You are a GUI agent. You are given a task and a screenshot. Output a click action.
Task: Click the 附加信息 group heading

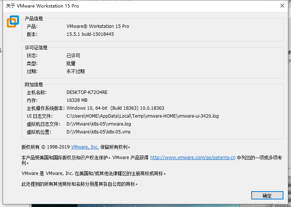click(x=34, y=84)
